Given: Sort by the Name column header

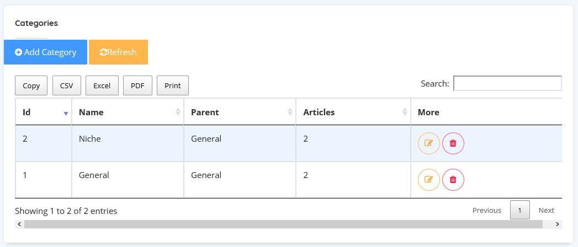Looking at the screenshot, I should click(128, 112).
